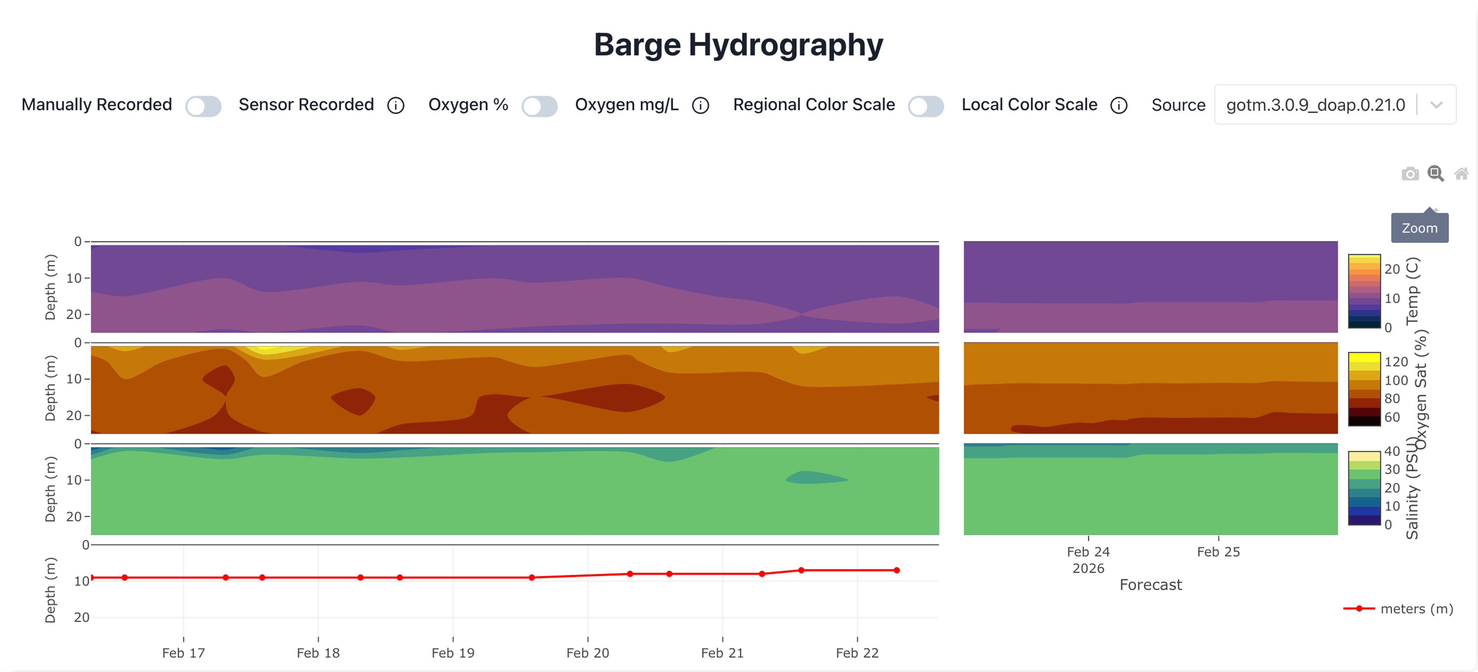Viewport: 1478px width, 672px height.
Task: Click the Feb 17 axis label
Action: click(183, 653)
